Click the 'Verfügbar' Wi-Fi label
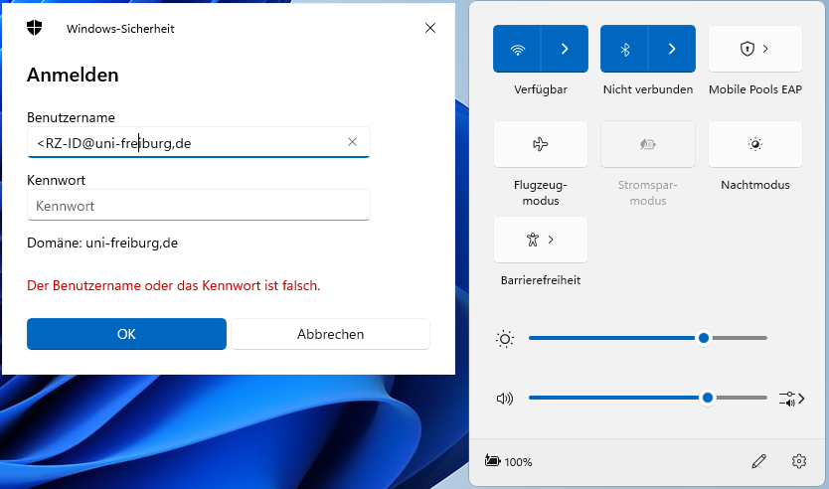The image size is (829, 489). [x=541, y=89]
